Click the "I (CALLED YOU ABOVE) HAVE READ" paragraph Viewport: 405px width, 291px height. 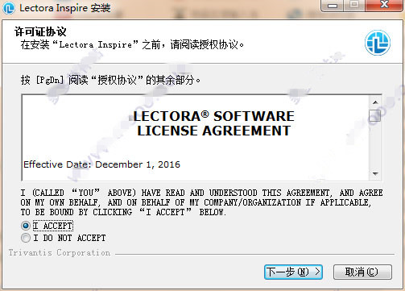point(201,202)
